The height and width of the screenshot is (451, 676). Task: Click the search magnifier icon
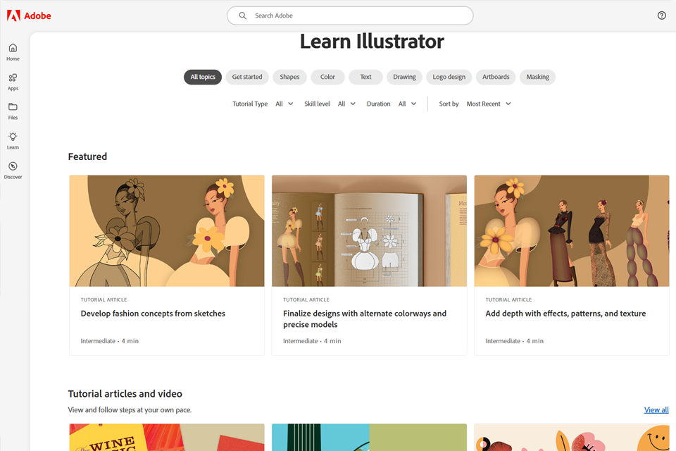click(243, 16)
